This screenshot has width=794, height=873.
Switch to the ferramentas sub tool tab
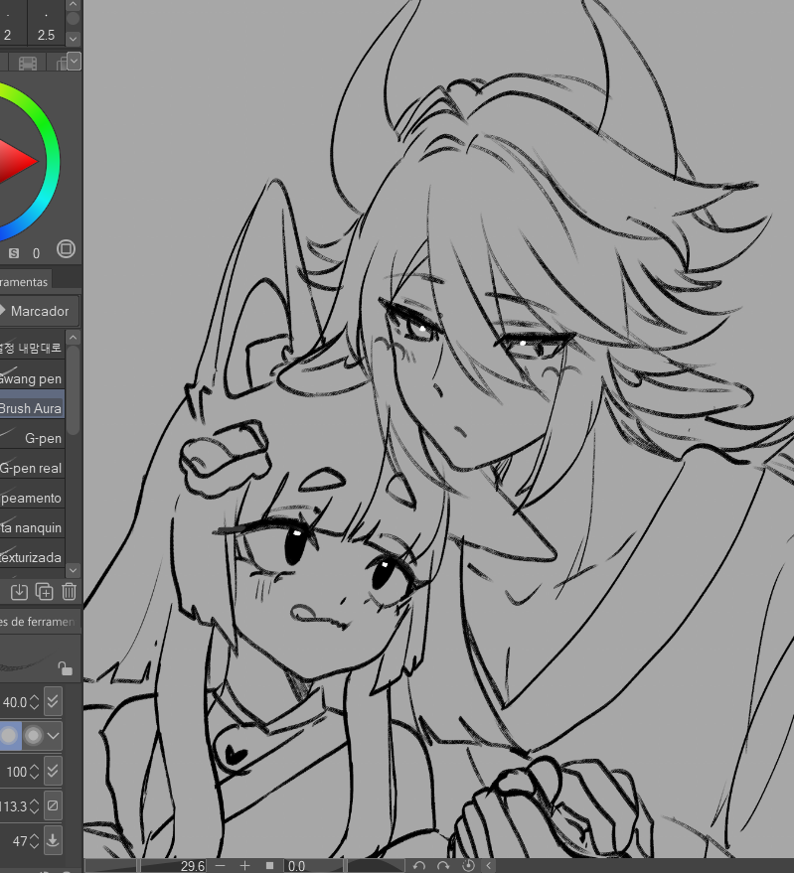point(25,282)
